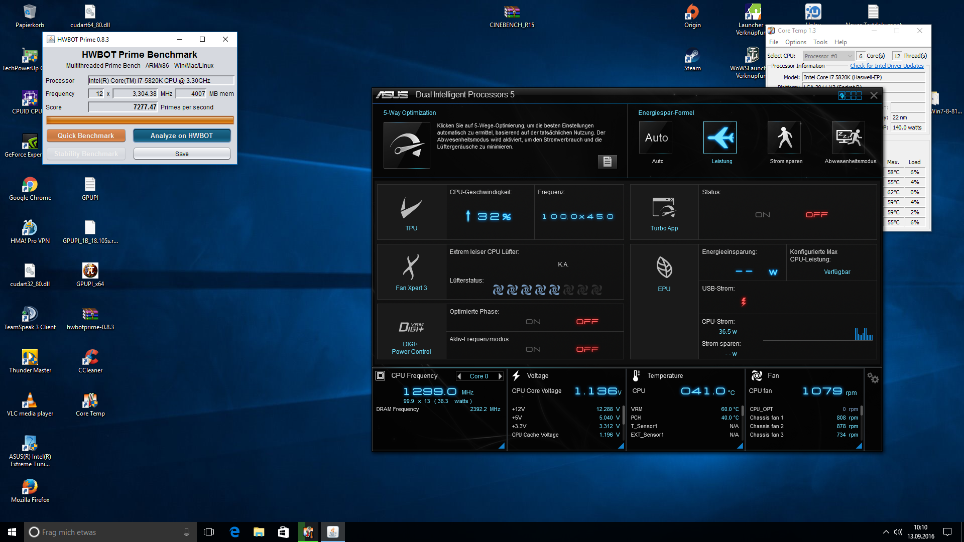Open the CCleaner desktop icon
Viewport: 964px width, 542px height.
(90, 361)
